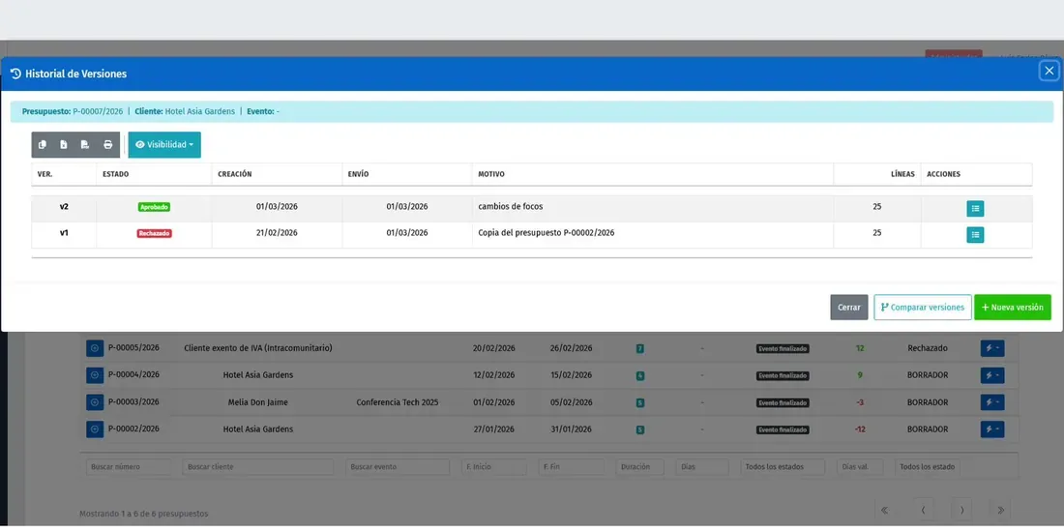Open the Visibilidad dropdown
Screen dimensions: 1064x532
tap(164, 144)
